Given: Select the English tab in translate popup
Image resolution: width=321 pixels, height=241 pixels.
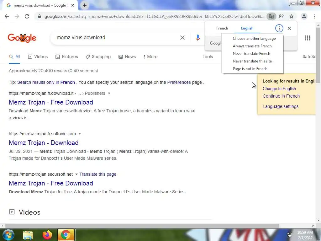Looking at the screenshot, I should [247, 28].
